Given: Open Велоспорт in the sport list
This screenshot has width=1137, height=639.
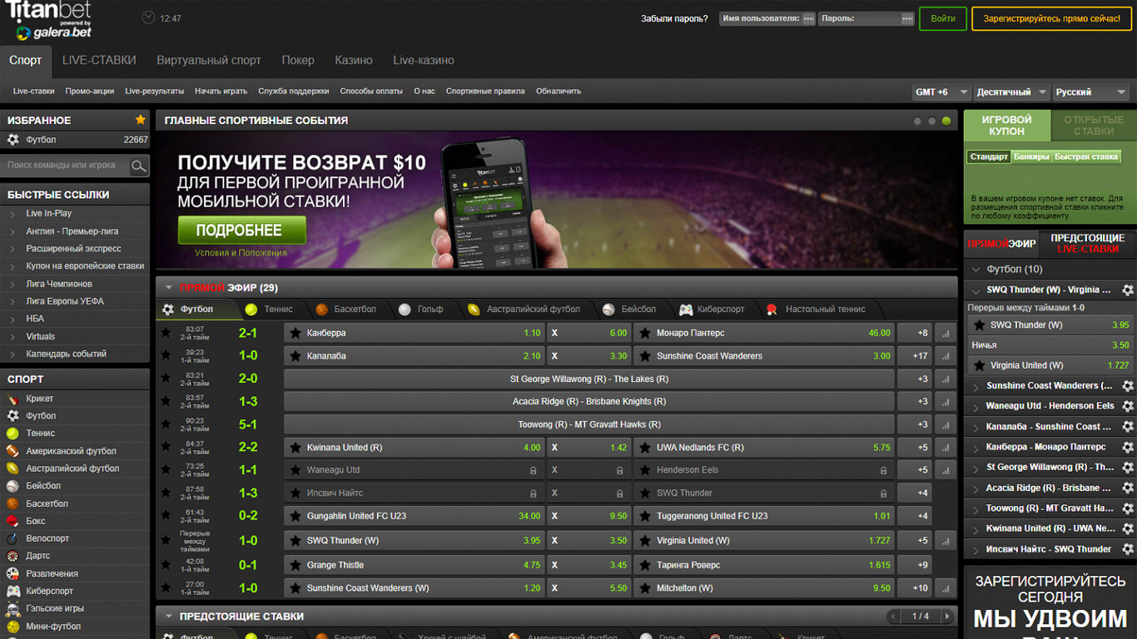Looking at the screenshot, I should point(47,538).
